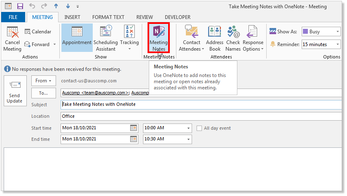This screenshot has width=347, height=196.
Task: Click the To... button
Action: [x=44, y=93]
